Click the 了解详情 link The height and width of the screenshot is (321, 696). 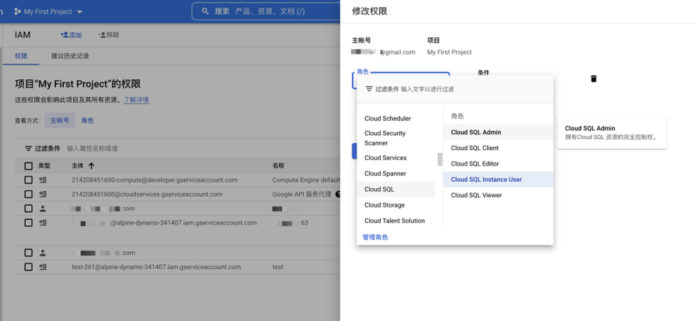tap(136, 100)
